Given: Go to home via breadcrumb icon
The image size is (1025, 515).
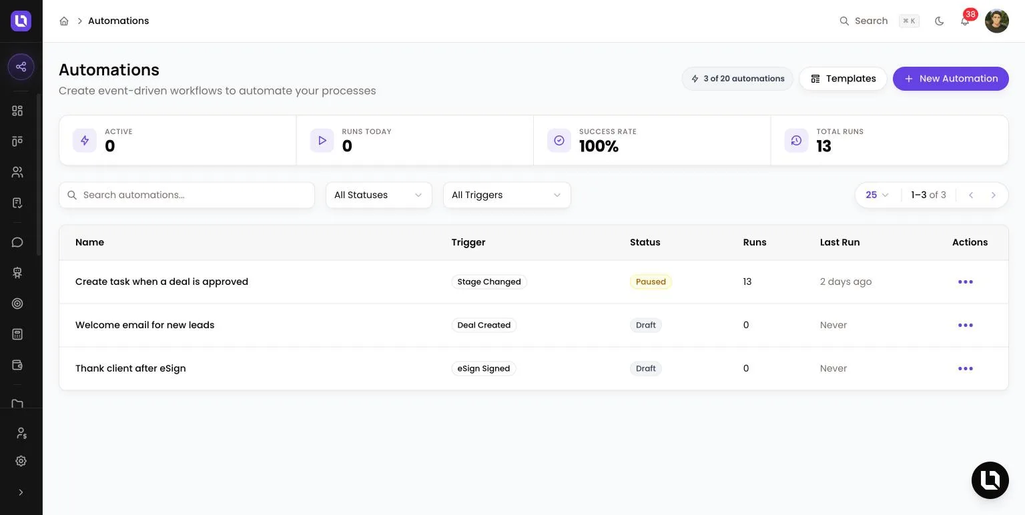Looking at the screenshot, I should 64,21.
